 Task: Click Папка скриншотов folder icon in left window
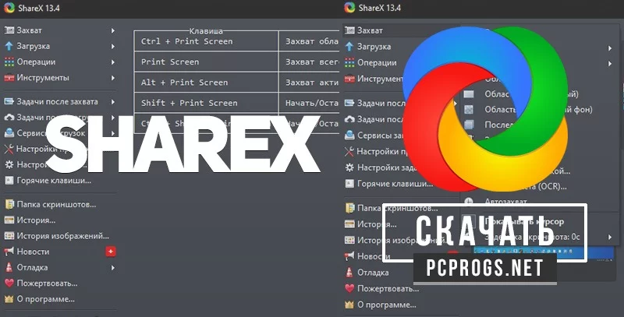tap(9, 205)
